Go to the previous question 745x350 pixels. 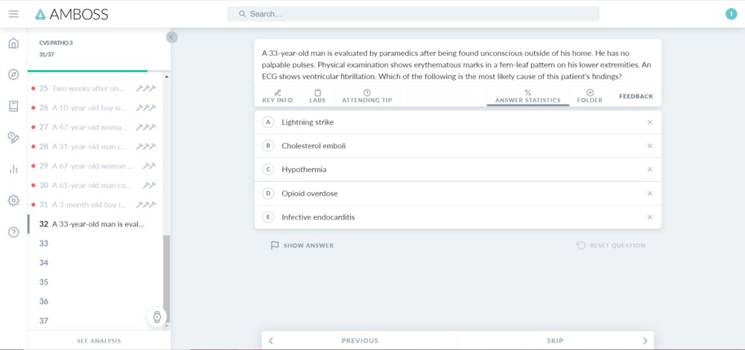(360, 340)
